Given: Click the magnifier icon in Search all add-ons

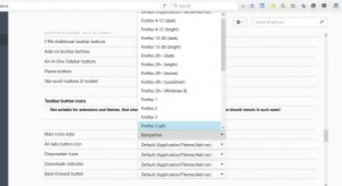Looking at the screenshot, I should click(321, 22).
